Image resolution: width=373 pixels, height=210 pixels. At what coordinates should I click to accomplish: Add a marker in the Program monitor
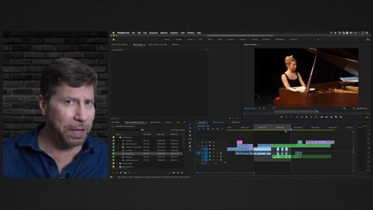coord(281,117)
